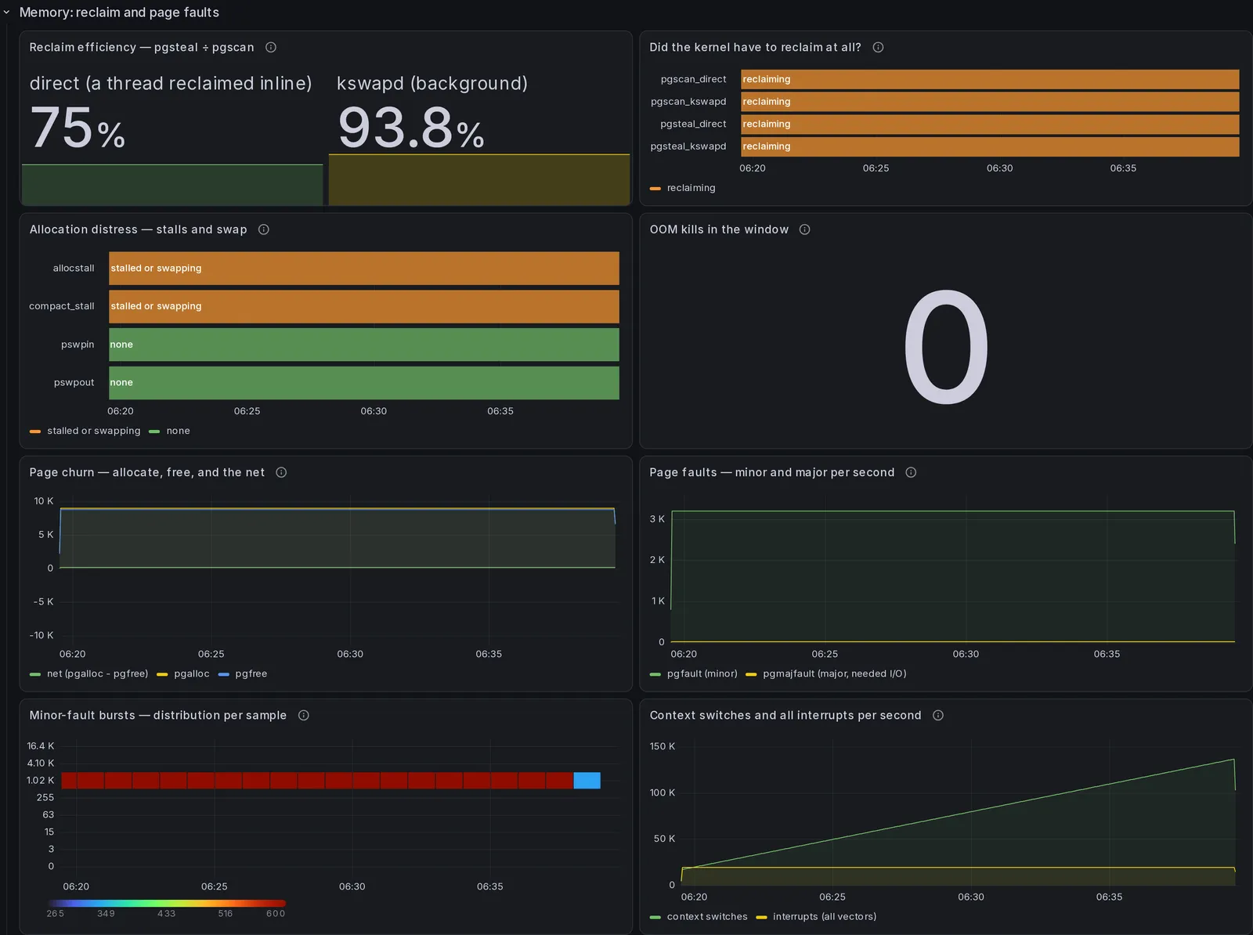Click the pgscan_direct row label
Viewport: 1253px width, 935px height.
(x=693, y=79)
